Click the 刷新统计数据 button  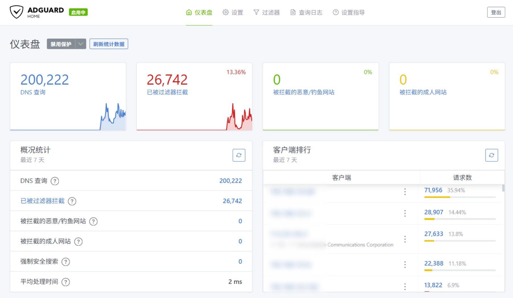109,44
